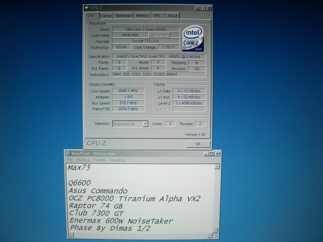Select the CPU tab
Image resolution: width=323 pixels, height=242 pixels.
pyautogui.click(x=91, y=15)
